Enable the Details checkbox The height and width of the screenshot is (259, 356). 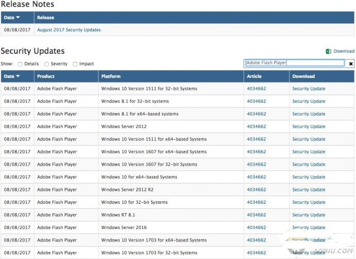tap(20, 64)
